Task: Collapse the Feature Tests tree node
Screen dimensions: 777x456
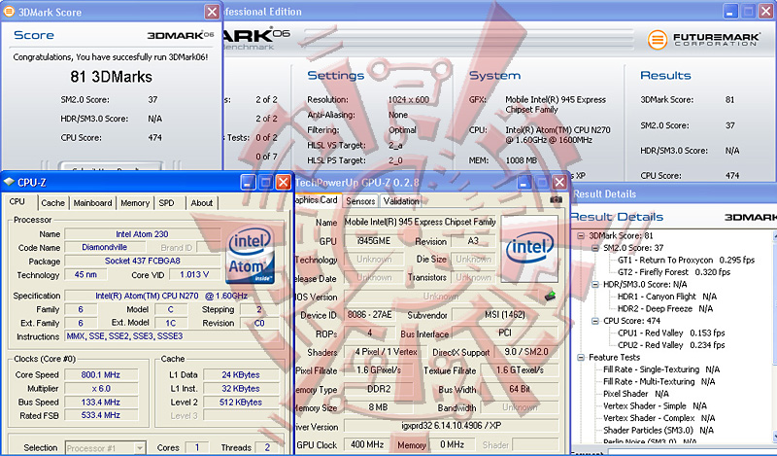Action: point(581,357)
